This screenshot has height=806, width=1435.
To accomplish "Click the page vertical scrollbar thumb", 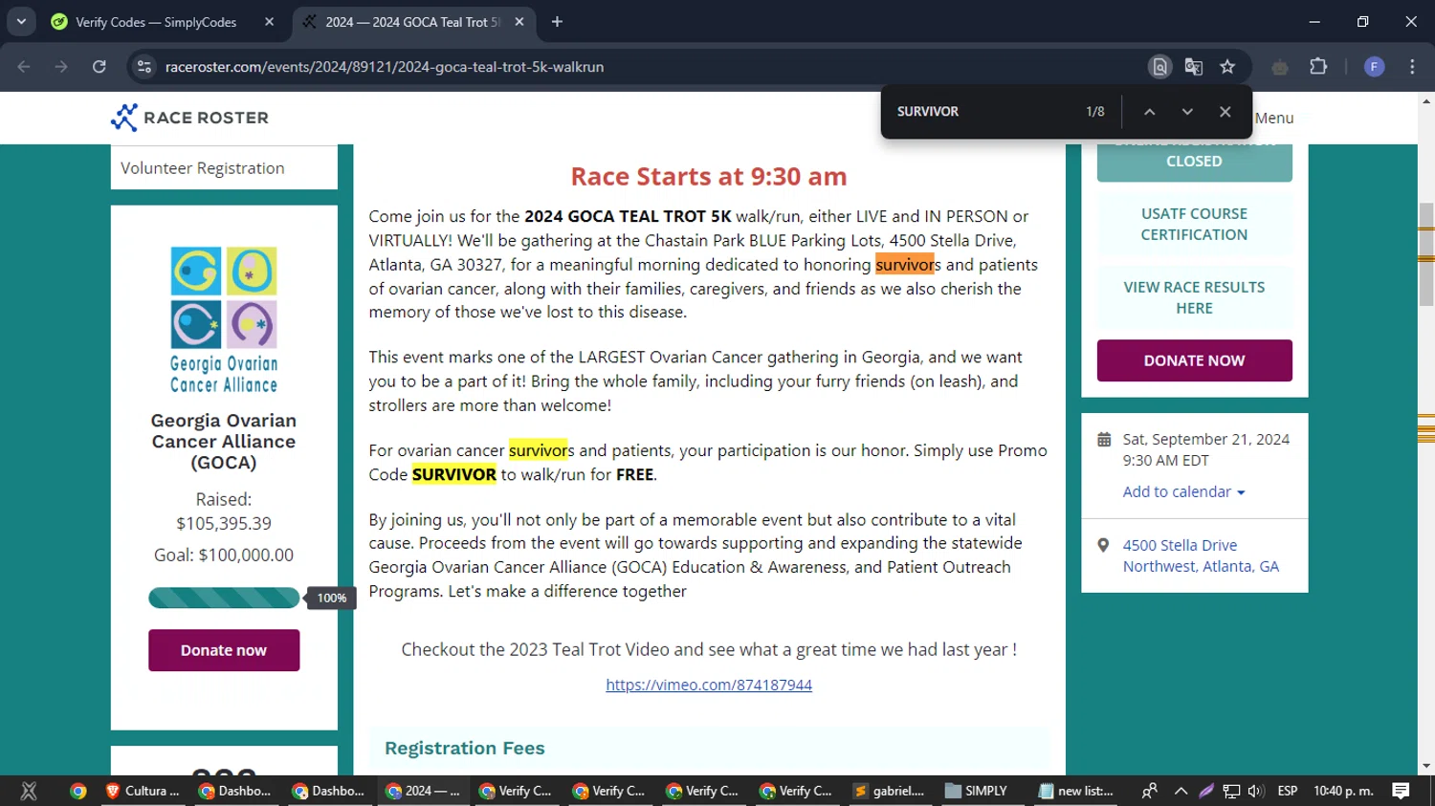I will point(1426,254).
